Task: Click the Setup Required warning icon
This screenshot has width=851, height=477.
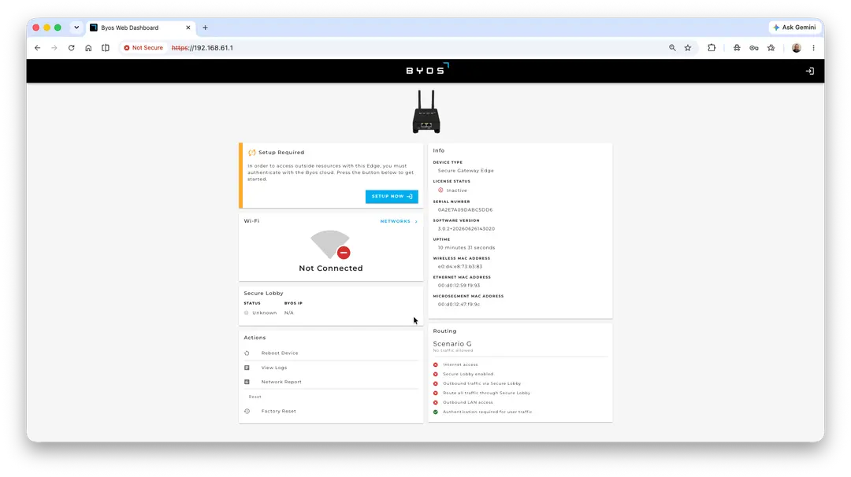Action: coord(252,153)
